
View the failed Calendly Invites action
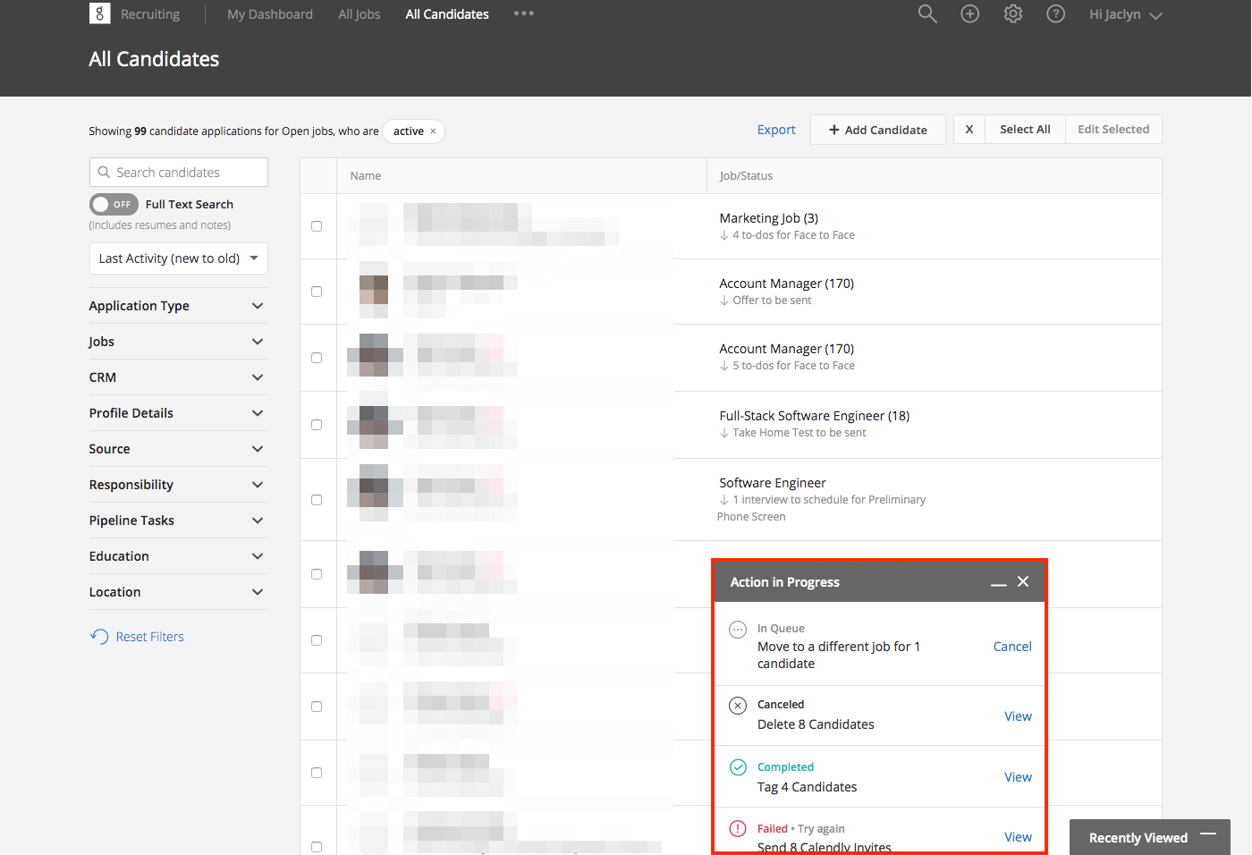tap(1018, 837)
